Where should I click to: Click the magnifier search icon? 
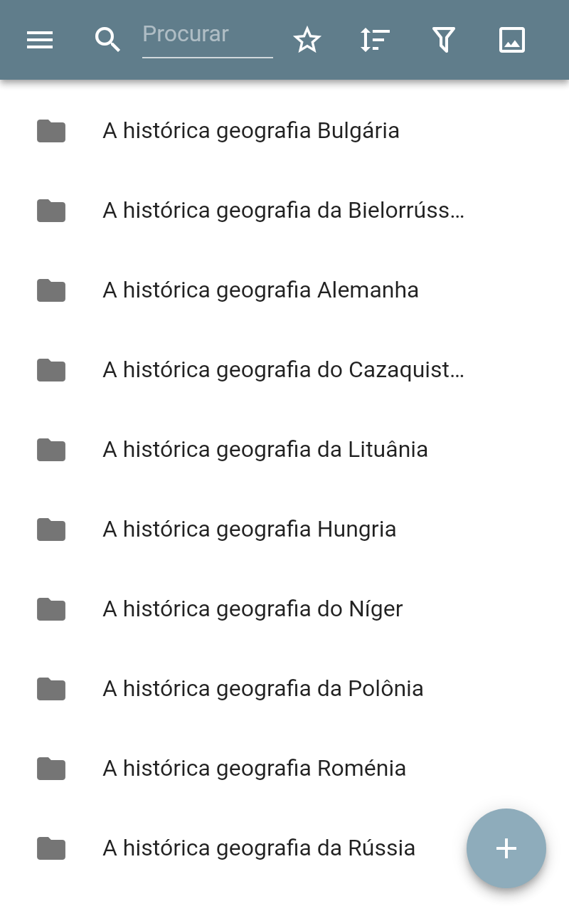(107, 40)
